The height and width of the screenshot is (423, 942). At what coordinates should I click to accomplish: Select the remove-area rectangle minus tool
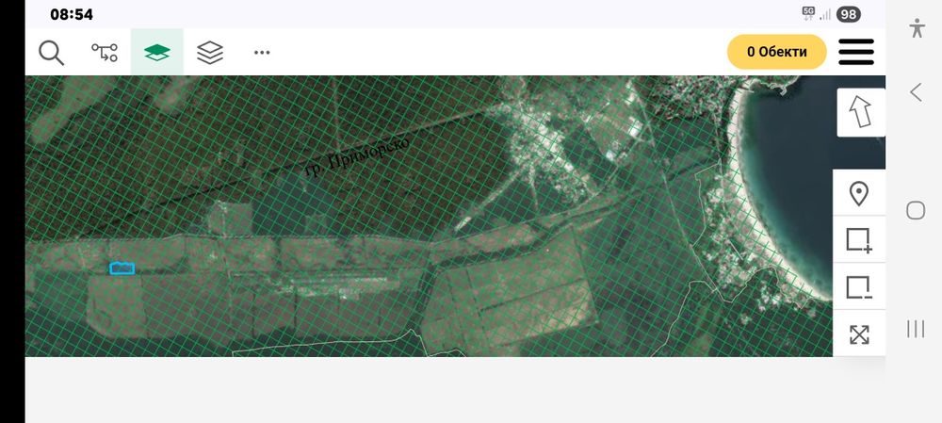859,287
